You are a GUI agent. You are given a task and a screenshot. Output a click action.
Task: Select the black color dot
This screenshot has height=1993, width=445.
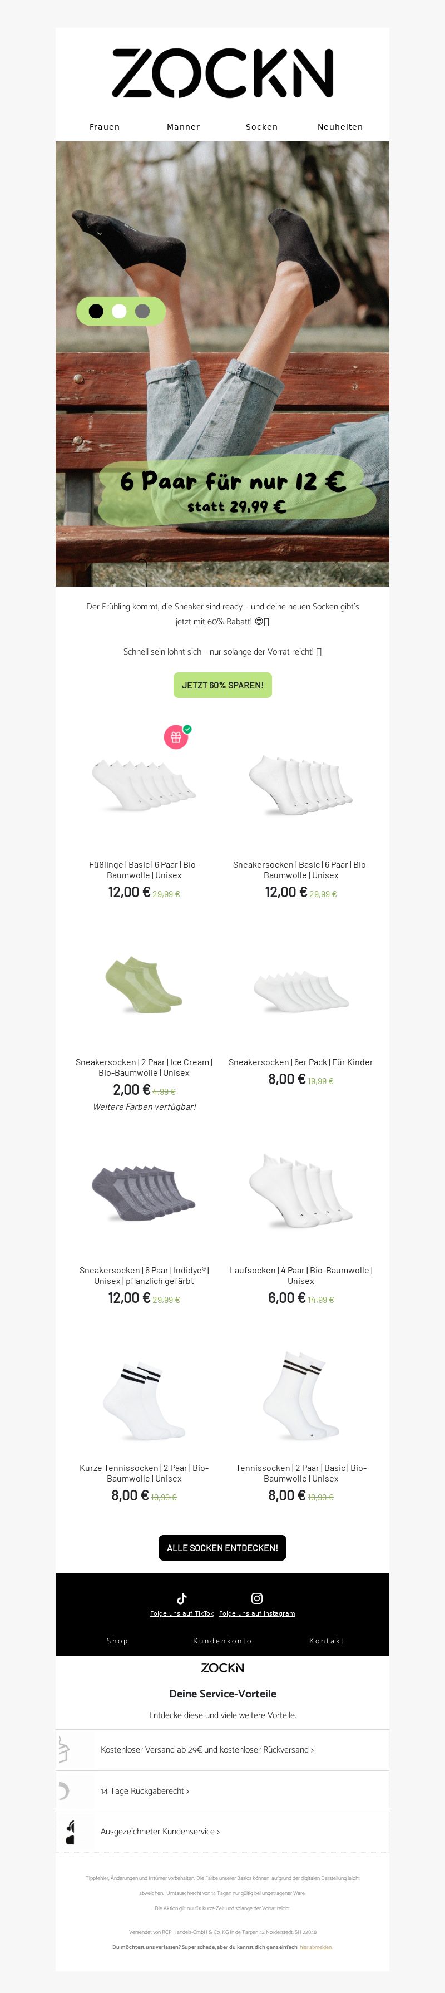(x=96, y=311)
